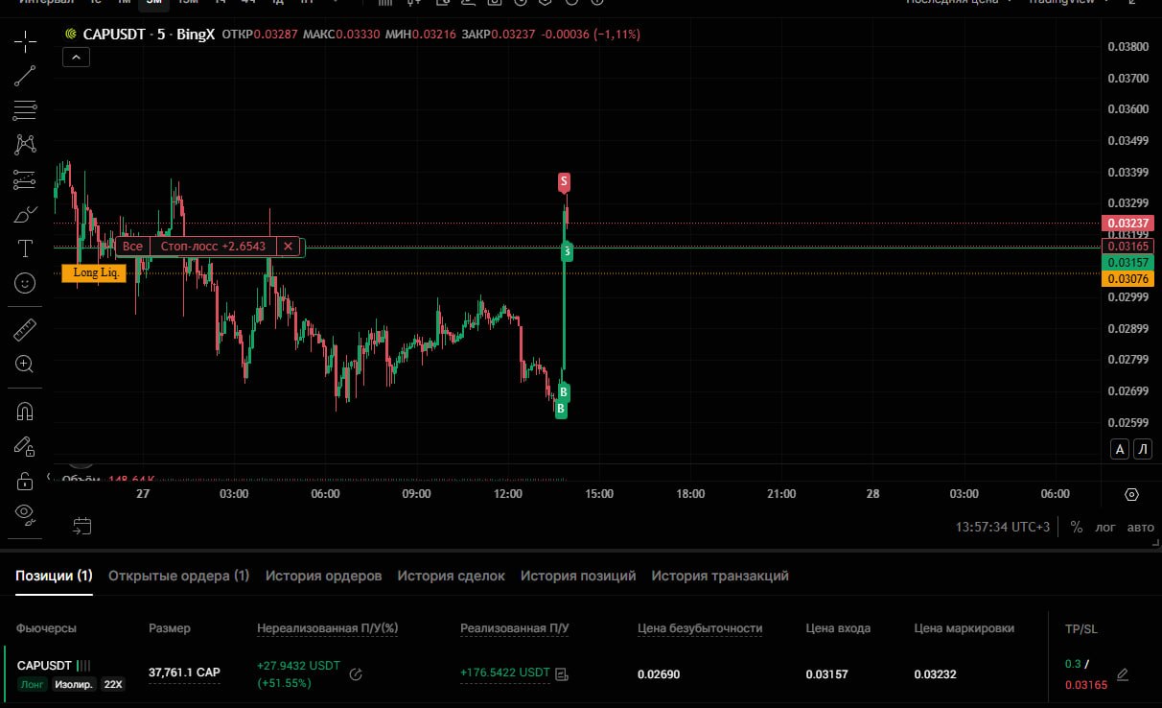This screenshot has width=1162, height=708.
Task: Click the red S sell marker on the chart
Action: (564, 181)
